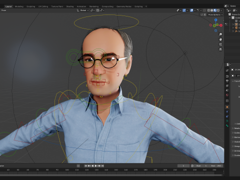Click the red X axis gizmo handle
This screenshot has width=240, height=180.
click(x=221, y=25)
